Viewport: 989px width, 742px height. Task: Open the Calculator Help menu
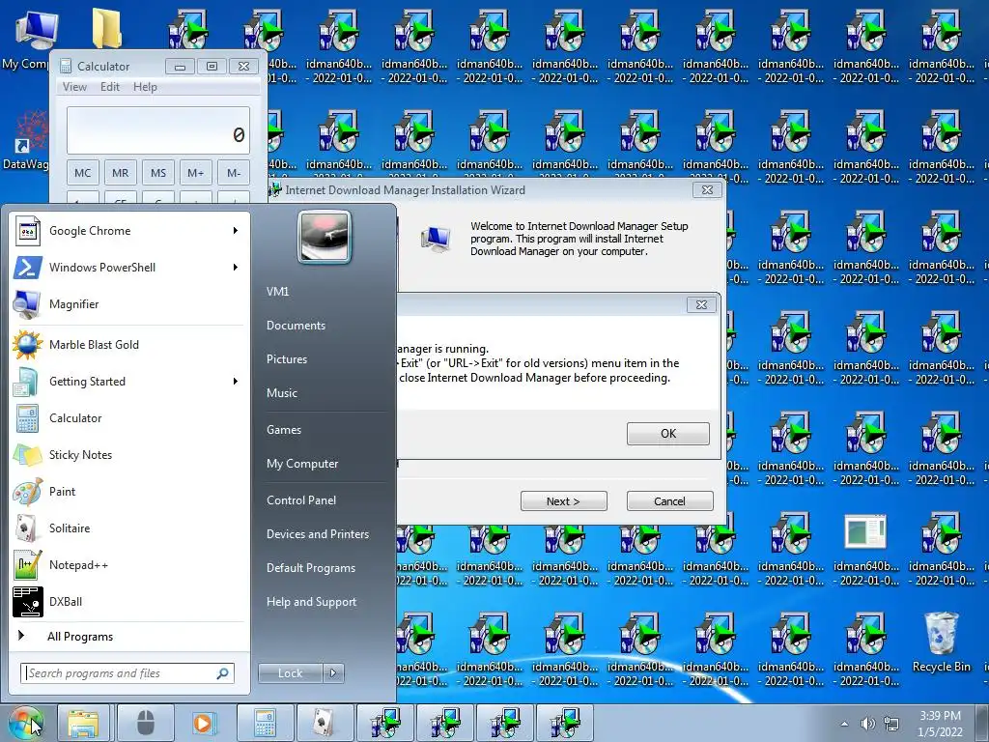click(145, 87)
